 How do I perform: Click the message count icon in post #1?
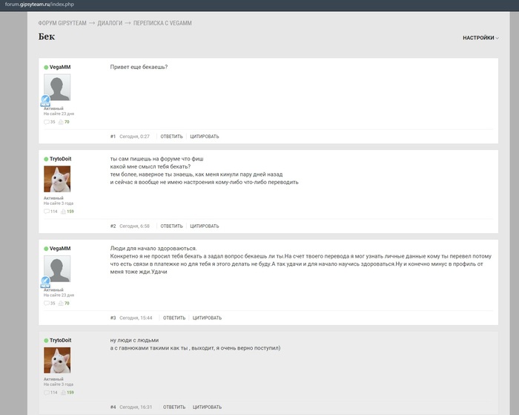[46, 122]
